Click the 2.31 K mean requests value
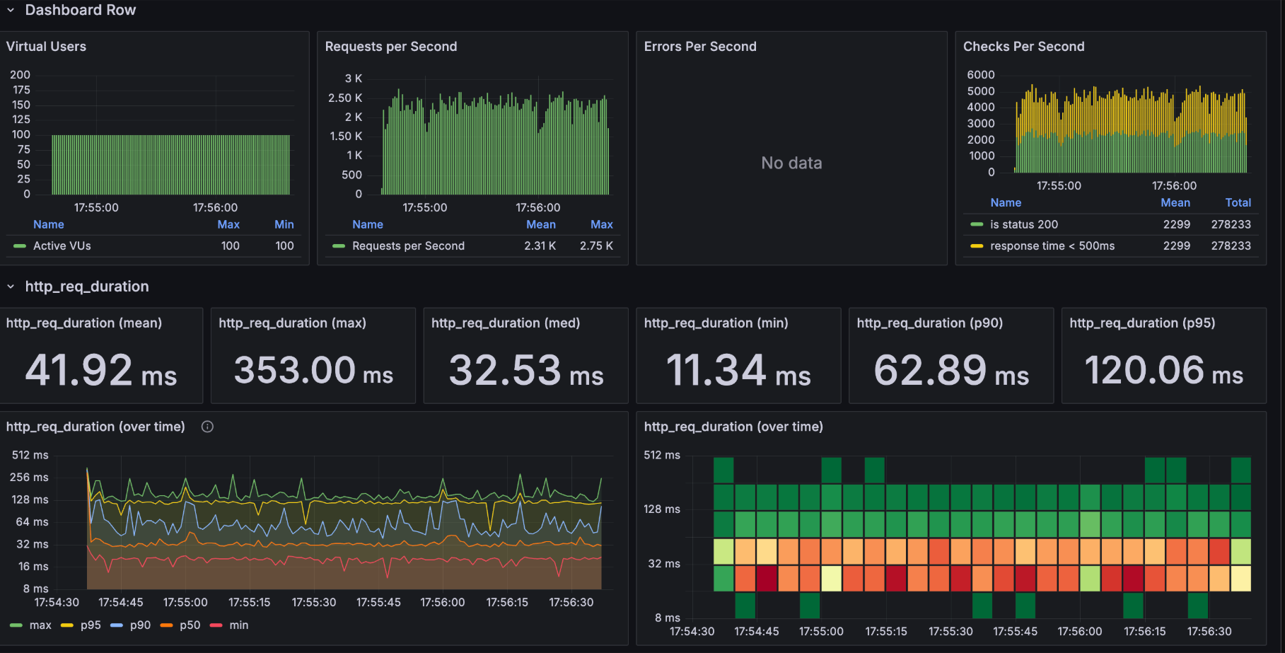The height and width of the screenshot is (653, 1285). click(540, 245)
